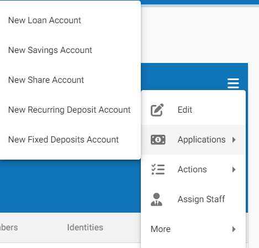Click the pencil Edit icon
Screen dimensions: 259x248
point(157,110)
